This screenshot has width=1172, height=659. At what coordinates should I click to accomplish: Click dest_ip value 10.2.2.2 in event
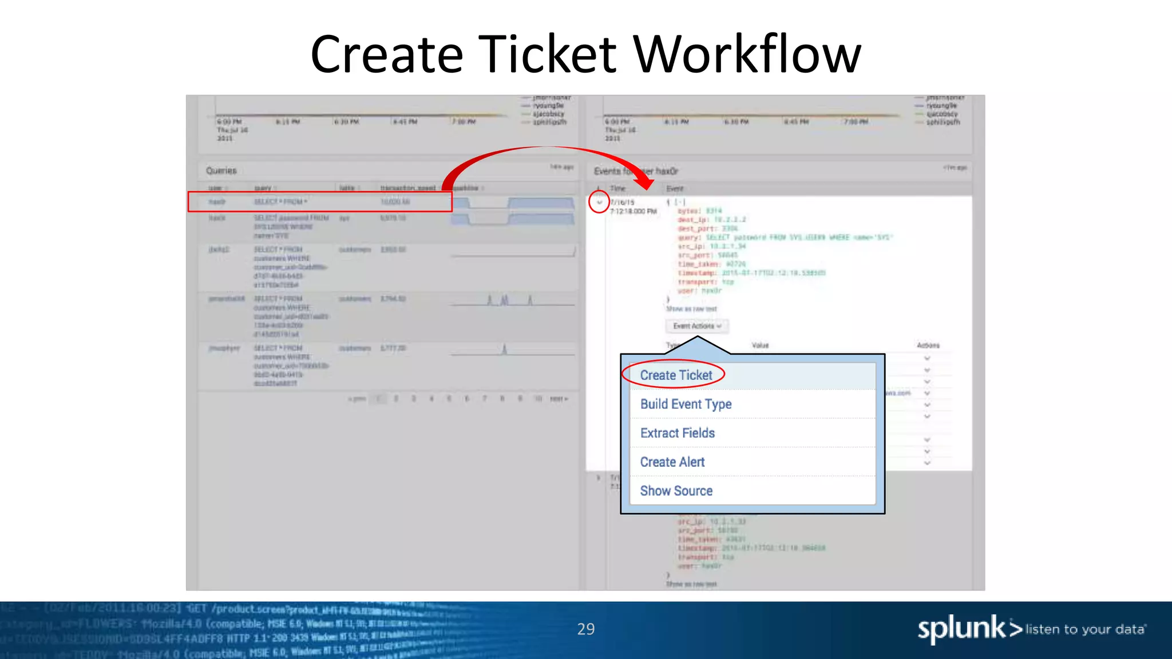coord(730,220)
